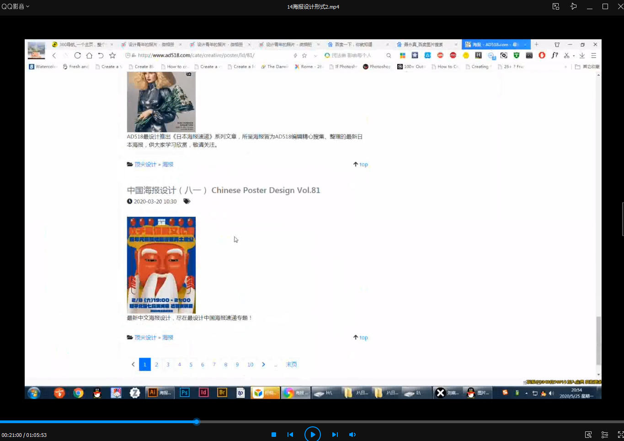Click the 海报 - AD518.com browser tab

495,44
